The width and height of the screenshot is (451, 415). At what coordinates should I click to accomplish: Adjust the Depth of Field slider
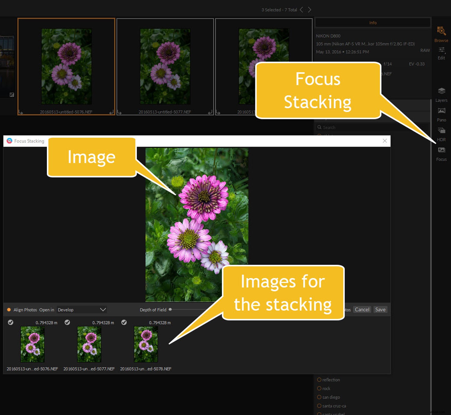(x=170, y=309)
